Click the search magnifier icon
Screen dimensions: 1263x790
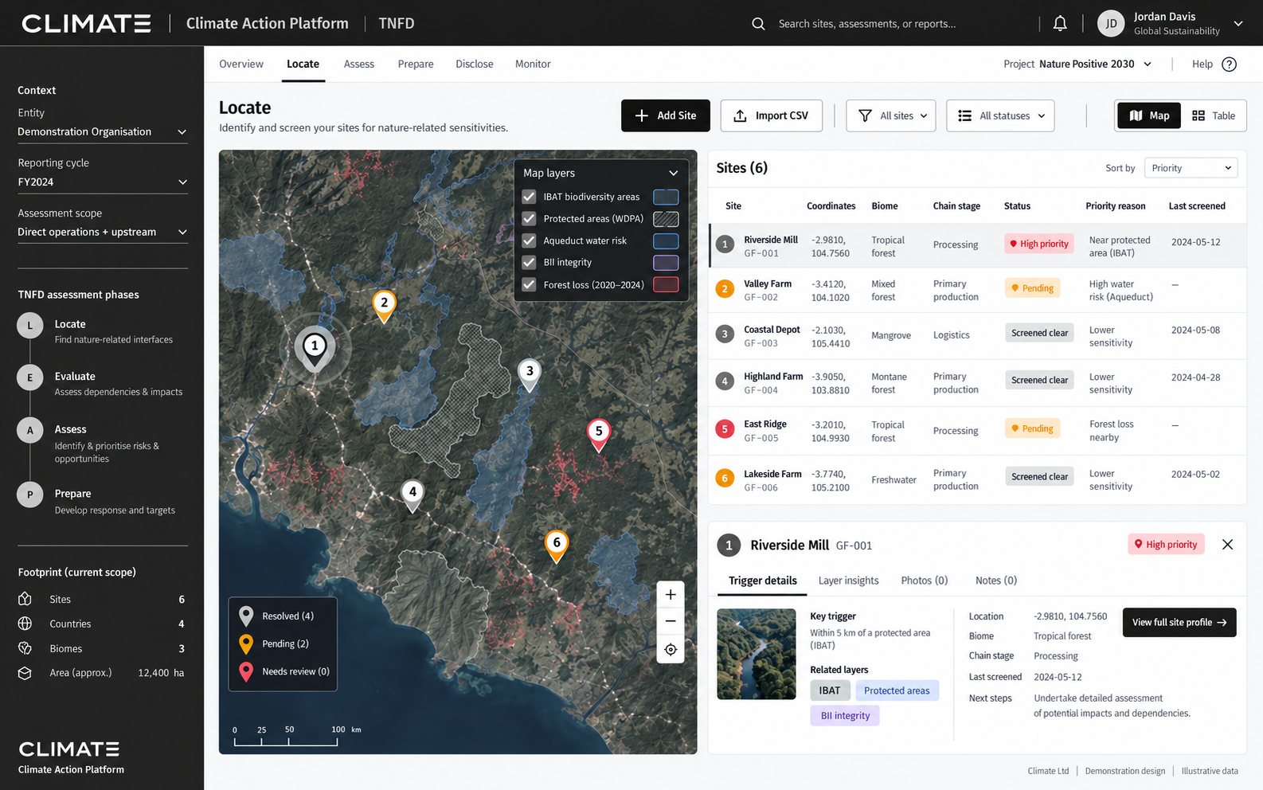(758, 24)
